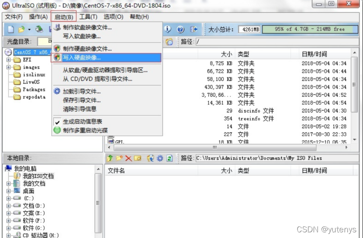Click the green refresh icon in local toolbar
Viewport: 363px width, 238px height.
point(169,158)
